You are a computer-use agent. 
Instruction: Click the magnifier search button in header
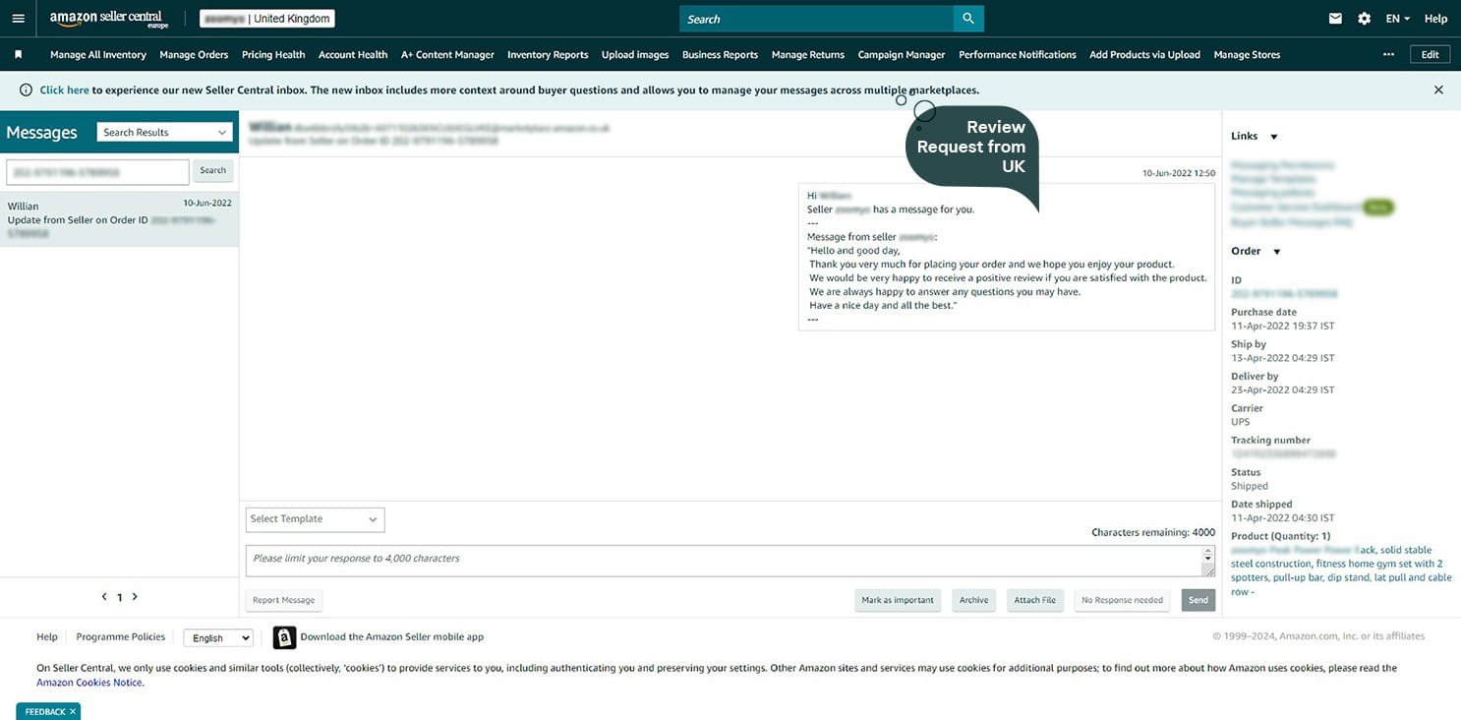point(968,19)
